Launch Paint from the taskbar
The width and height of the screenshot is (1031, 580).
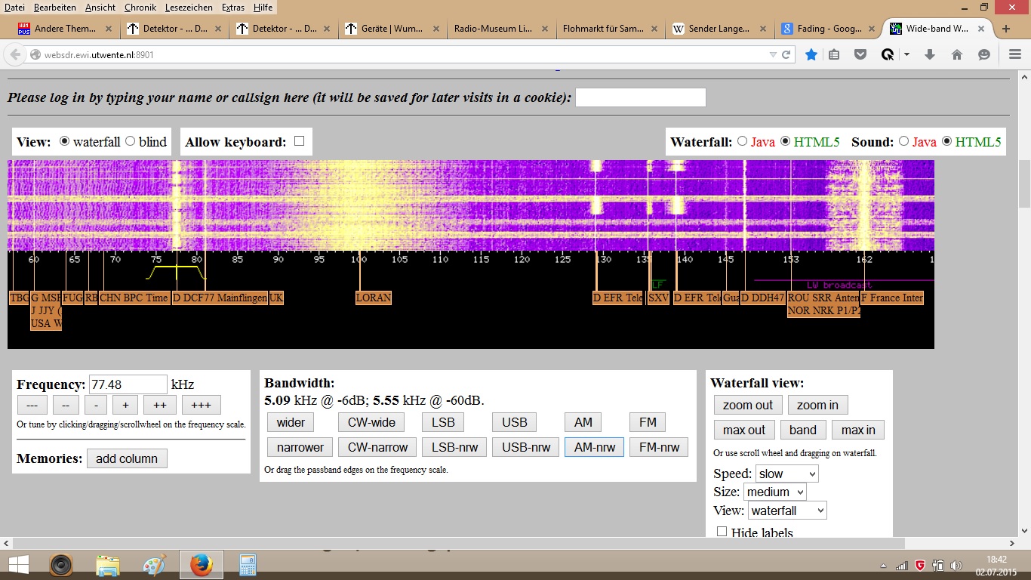pyautogui.click(x=155, y=565)
